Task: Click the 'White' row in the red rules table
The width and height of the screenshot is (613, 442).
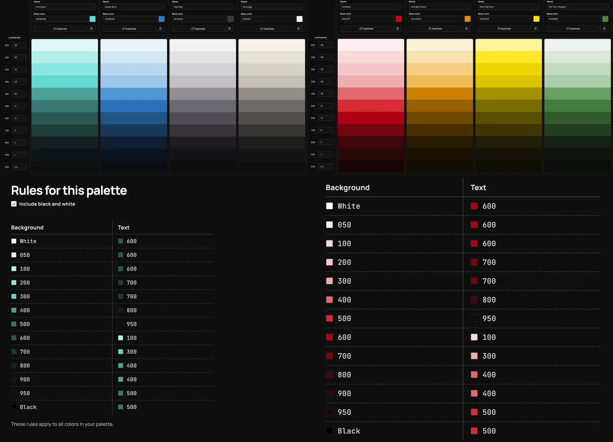Action: click(463, 206)
